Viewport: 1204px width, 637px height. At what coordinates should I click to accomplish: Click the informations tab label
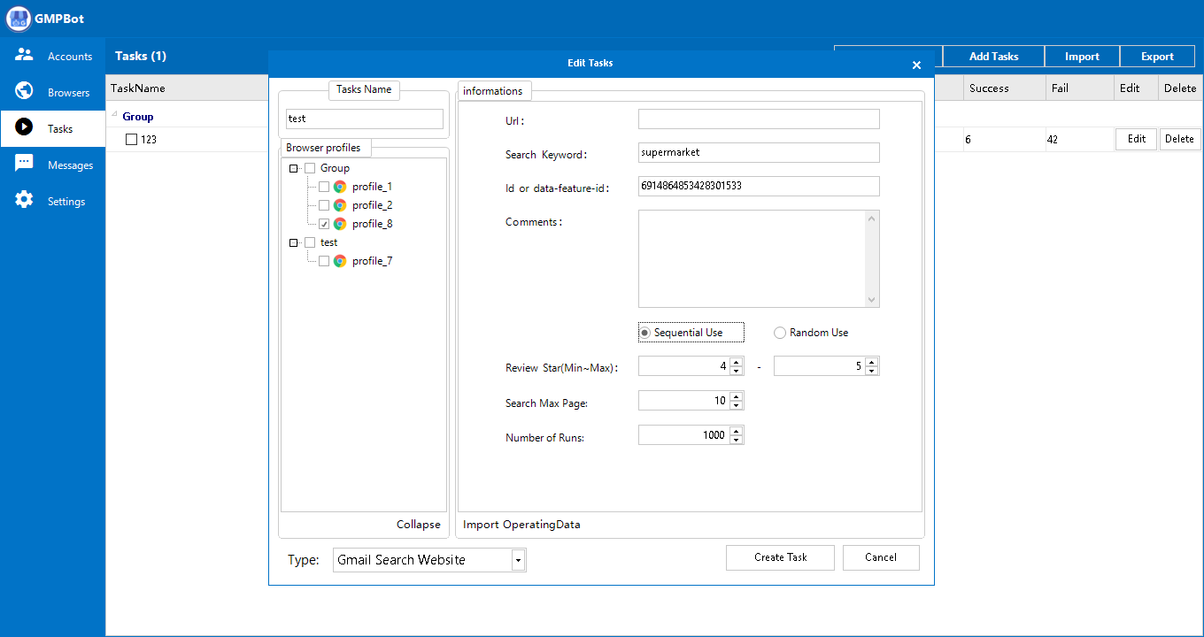493,91
